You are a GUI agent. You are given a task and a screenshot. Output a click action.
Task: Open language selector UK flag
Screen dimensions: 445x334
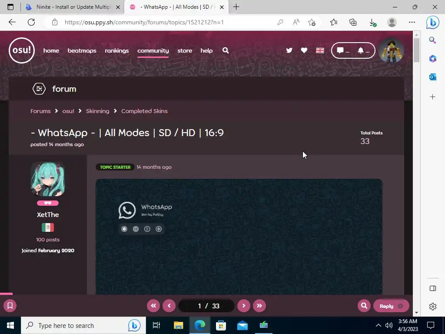pyautogui.click(x=320, y=50)
